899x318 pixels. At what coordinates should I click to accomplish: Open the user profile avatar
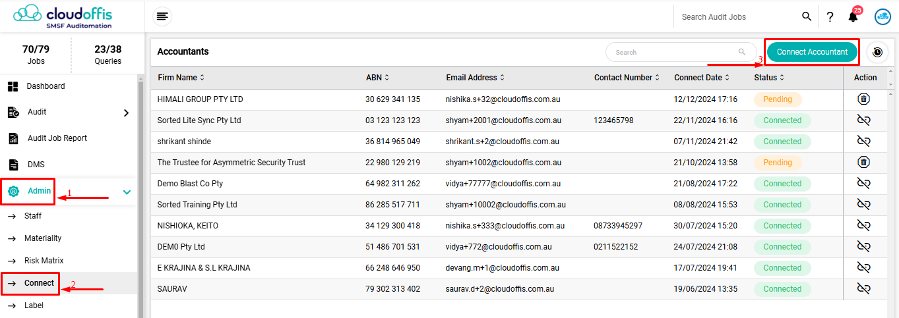point(883,17)
